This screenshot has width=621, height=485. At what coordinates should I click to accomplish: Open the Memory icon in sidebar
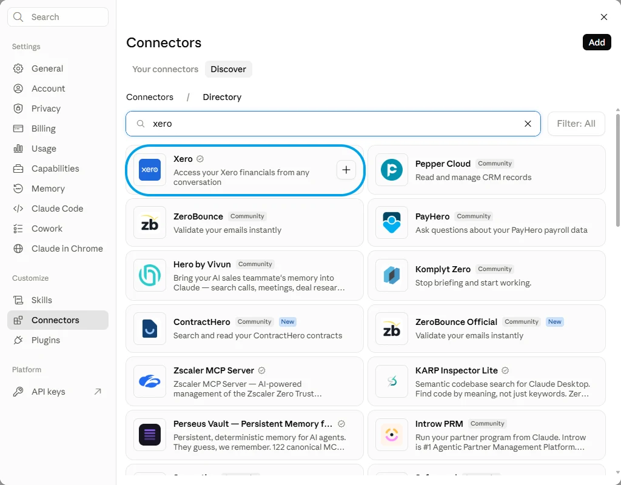pyautogui.click(x=18, y=189)
